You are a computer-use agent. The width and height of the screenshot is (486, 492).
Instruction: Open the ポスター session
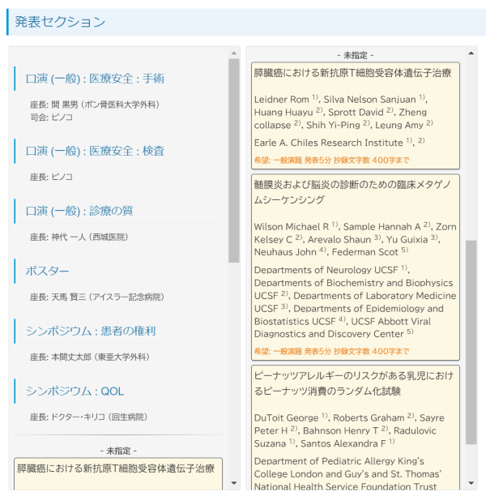click(48, 271)
